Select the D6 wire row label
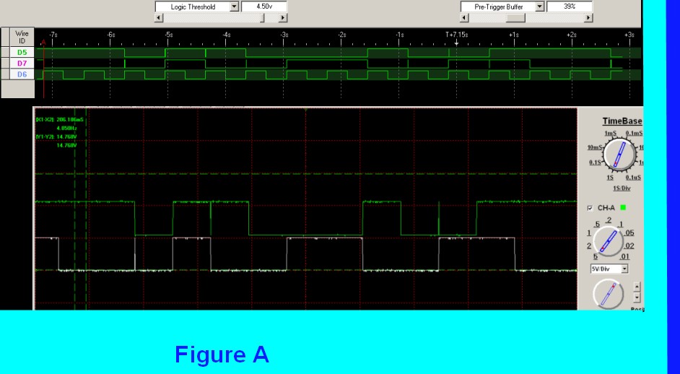 coord(22,74)
